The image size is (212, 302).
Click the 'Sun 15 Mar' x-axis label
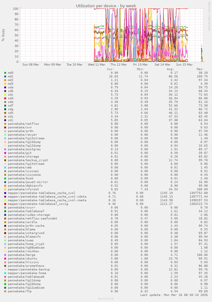click(x=184, y=65)
